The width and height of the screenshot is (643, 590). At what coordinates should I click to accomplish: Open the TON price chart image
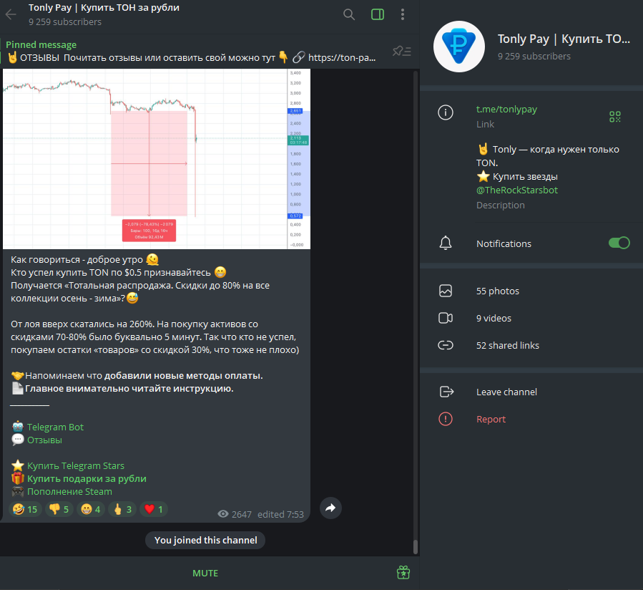tap(156, 159)
